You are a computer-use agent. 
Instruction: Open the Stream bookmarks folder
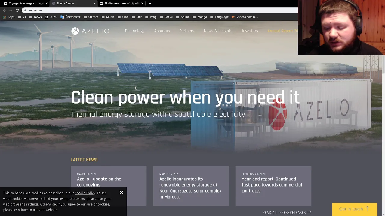[x=91, y=17]
